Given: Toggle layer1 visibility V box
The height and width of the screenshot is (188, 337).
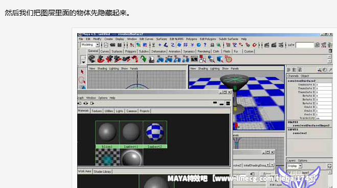Looking at the screenshot, I should (290, 173).
